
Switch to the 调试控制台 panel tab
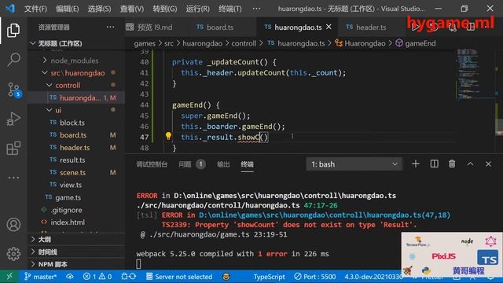[x=152, y=164]
